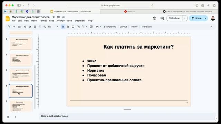221x124 pixels.
Task: Click the slide templates layout icon
Action: 19,27
